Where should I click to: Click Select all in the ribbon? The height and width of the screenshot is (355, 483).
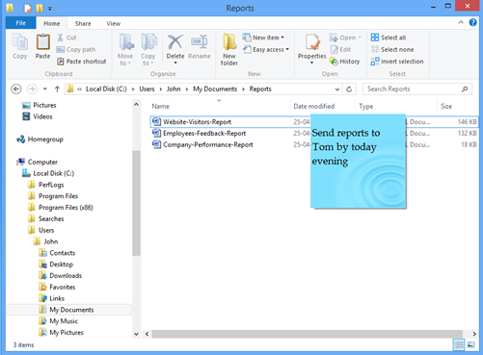(389, 38)
